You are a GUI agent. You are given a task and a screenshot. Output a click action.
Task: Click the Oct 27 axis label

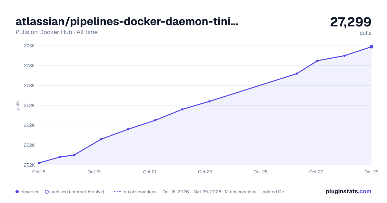[316, 172]
